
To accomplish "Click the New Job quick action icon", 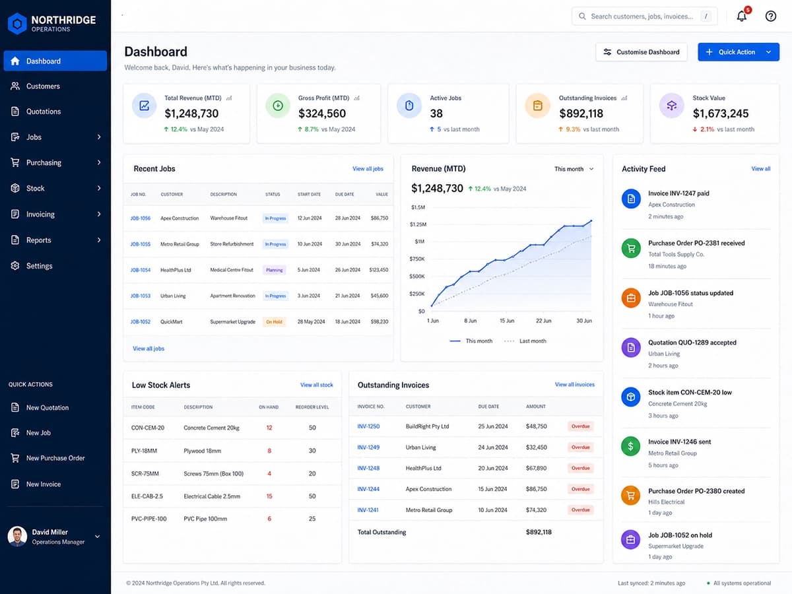I will point(15,432).
